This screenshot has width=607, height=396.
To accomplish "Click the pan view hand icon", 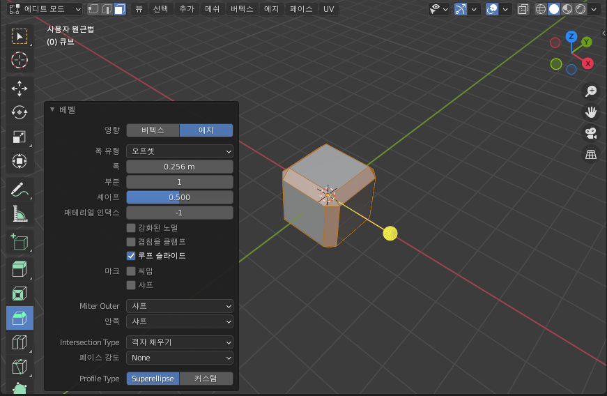I will [591, 112].
